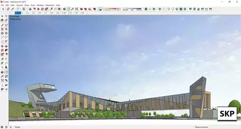Select the Follow Me tool
The height and width of the screenshot is (129, 241).
[6, 50]
